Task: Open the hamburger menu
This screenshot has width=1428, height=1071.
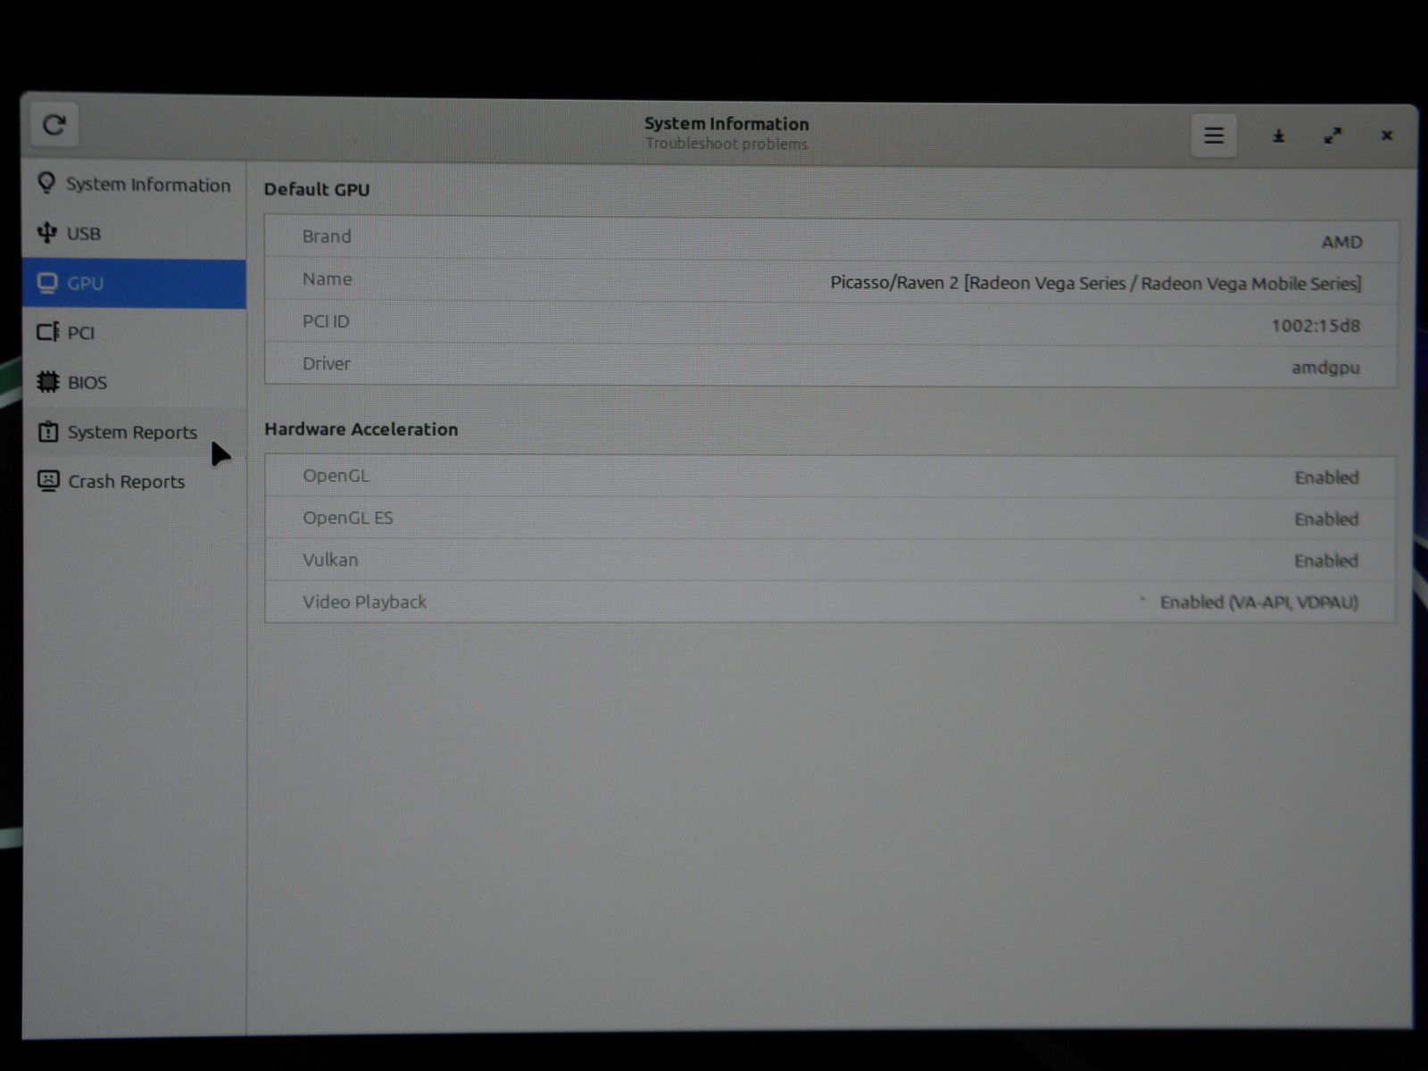Action: 1214,136
